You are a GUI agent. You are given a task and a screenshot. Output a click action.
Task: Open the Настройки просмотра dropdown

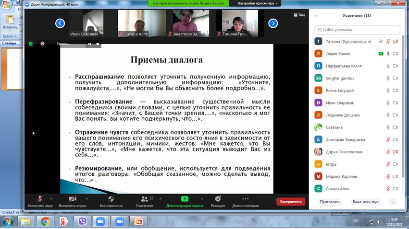[258, 3]
